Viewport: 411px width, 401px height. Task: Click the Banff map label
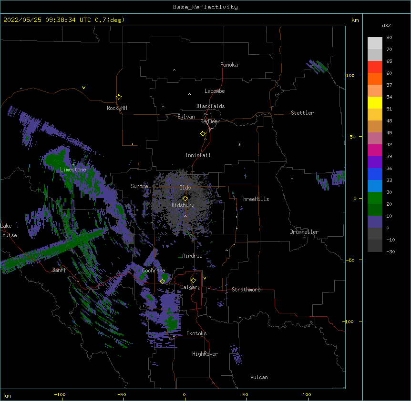[x=59, y=270]
